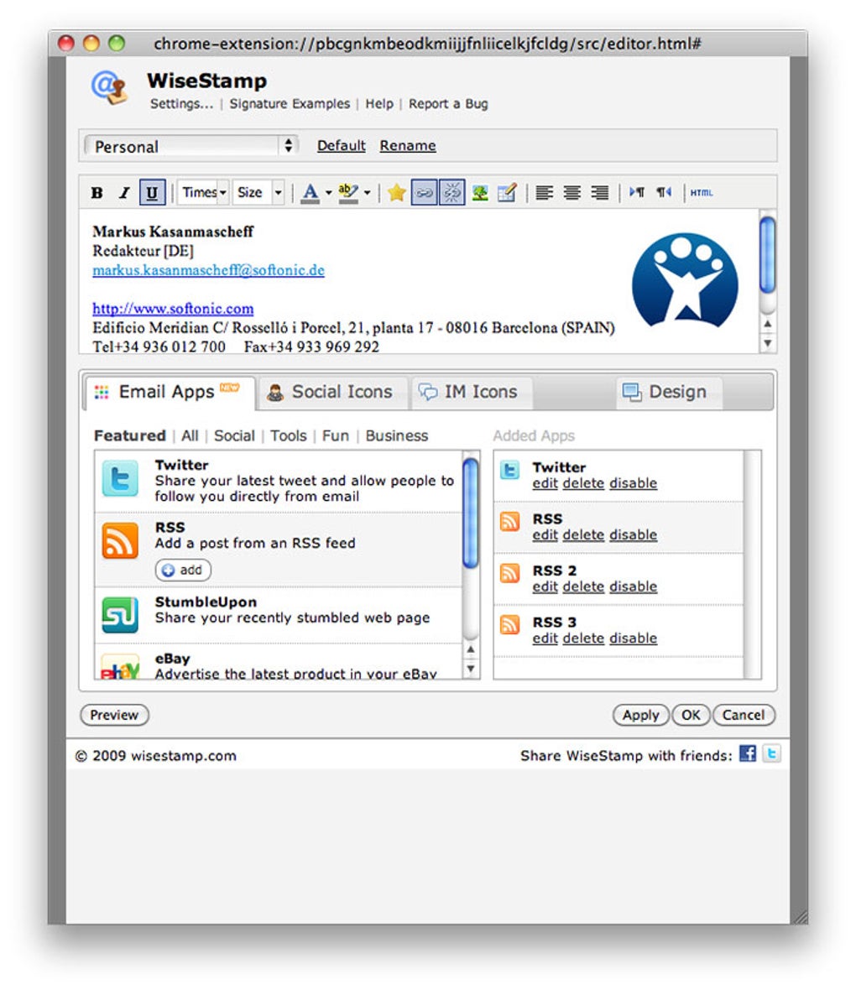The width and height of the screenshot is (856, 990).
Task: Disable the RSS 2 added app
Action: pos(633,586)
